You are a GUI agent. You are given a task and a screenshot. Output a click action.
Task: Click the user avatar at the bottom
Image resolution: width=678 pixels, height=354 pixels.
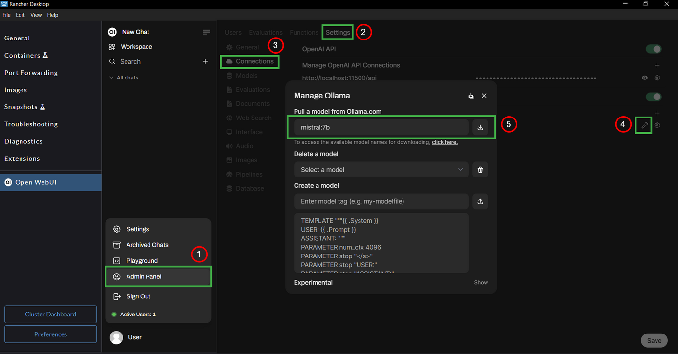pos(116,337)
